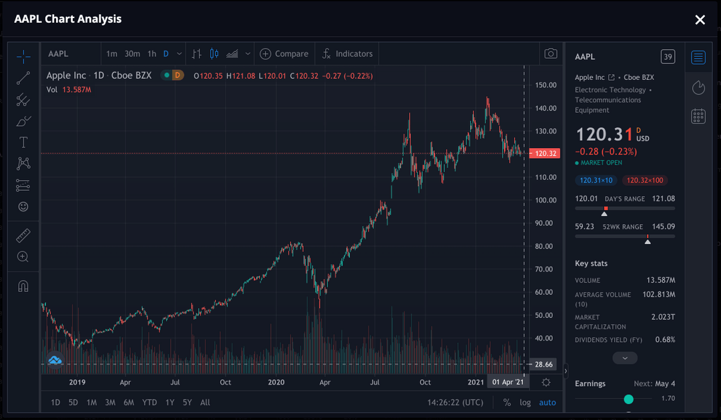721x420 pixels.
Task: Open the chart type dropdown chevron
Action: click(x=246, y=53)
